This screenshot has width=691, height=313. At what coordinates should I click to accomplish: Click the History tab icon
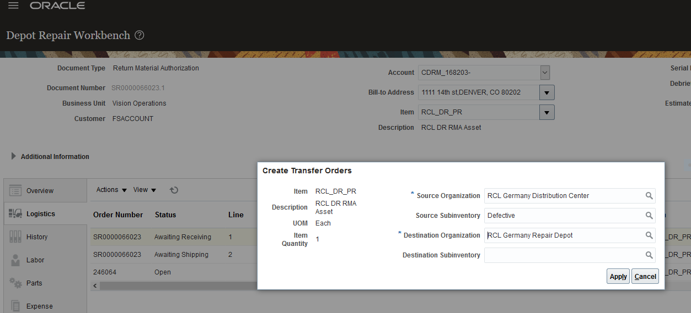[15, 237]
